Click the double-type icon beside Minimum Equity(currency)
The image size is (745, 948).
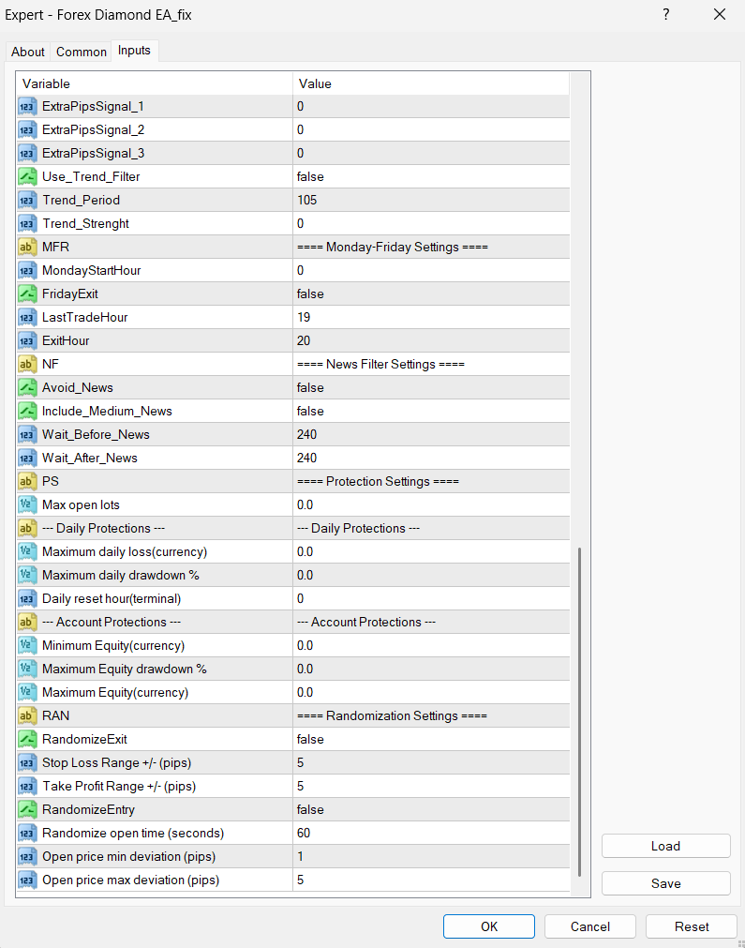click(27, 646)
